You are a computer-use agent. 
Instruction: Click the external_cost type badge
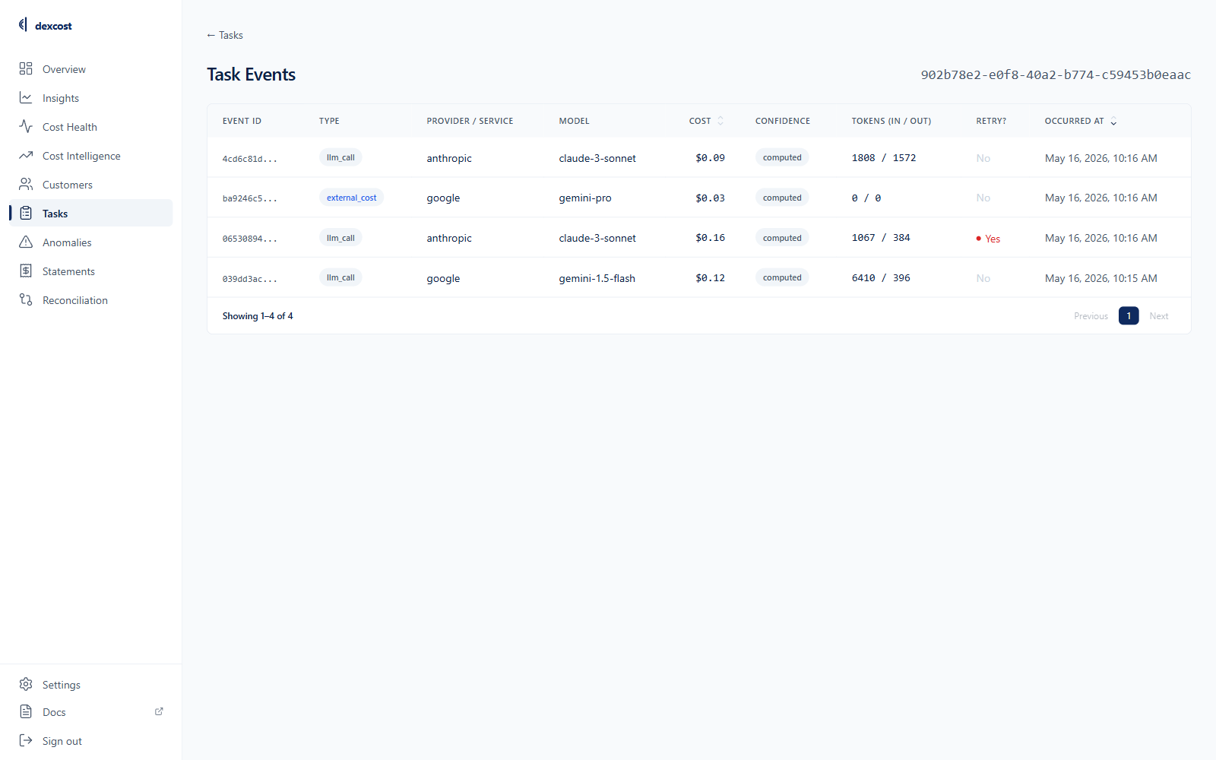click(x=351, y=198)
